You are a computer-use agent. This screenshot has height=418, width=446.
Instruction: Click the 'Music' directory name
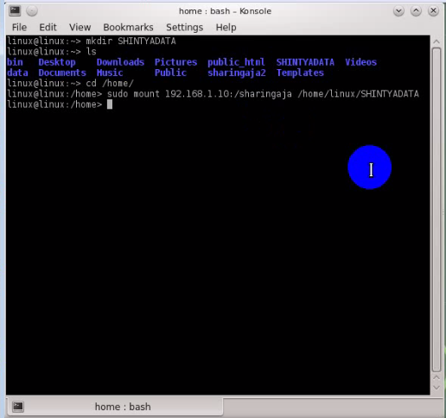[x=110, y=73]
